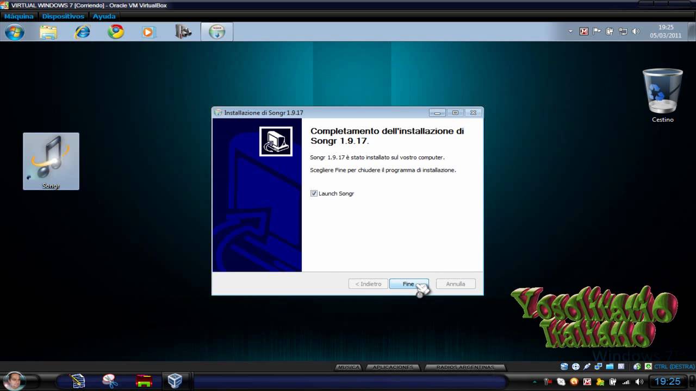Minimize the Songr installer window
The image size is (696, 391).
point(437,113)
